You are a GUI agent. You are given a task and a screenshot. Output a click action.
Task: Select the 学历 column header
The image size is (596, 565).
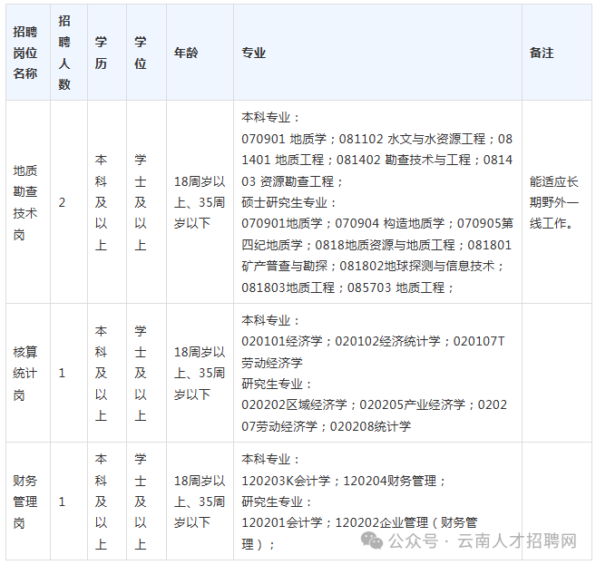(x=107, y=53)
